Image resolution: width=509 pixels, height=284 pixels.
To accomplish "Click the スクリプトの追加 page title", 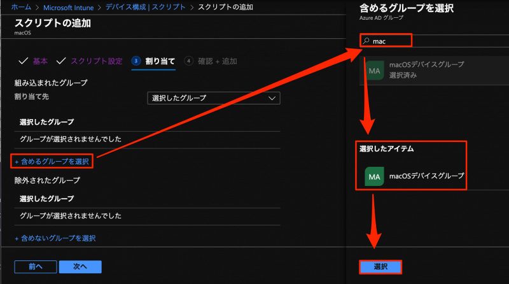I will point(53,23).
